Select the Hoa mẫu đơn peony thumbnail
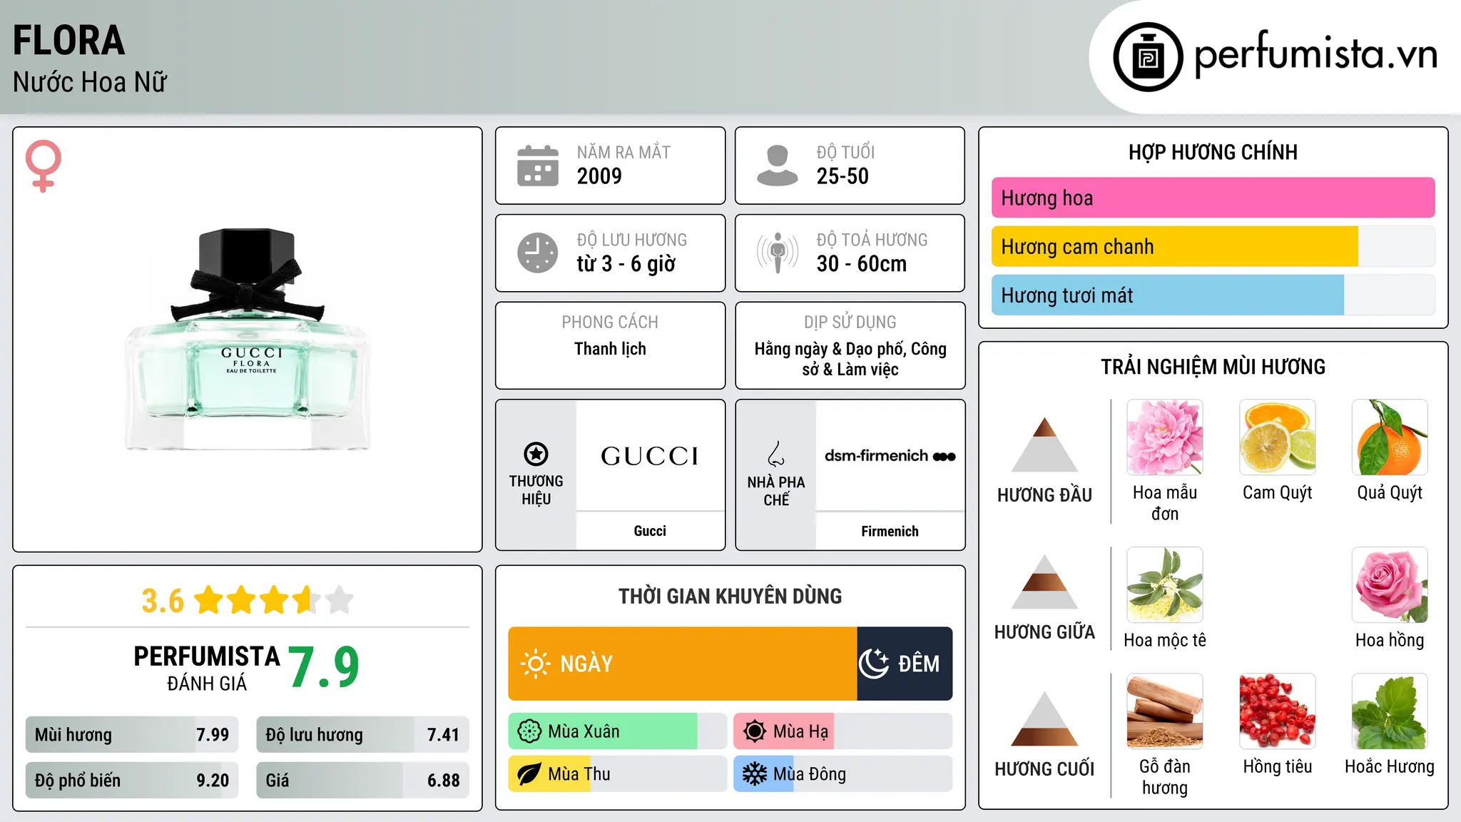The width and height of the screenshot is (1461, 822). click(1164, 437)
